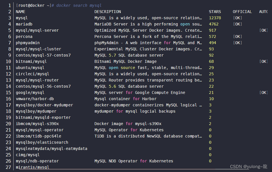
Task: Click the stars value 917
Action: pos(213,30)
